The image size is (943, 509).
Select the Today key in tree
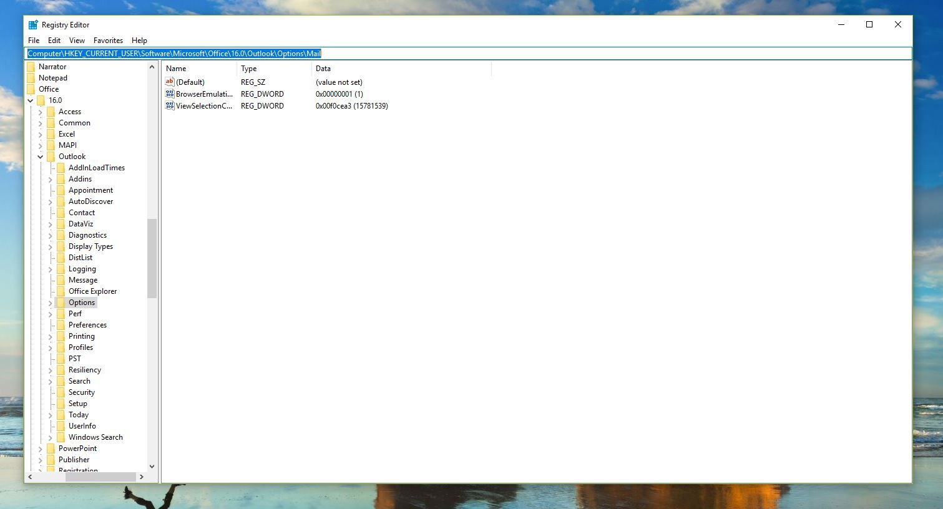[x=79, y=415]
